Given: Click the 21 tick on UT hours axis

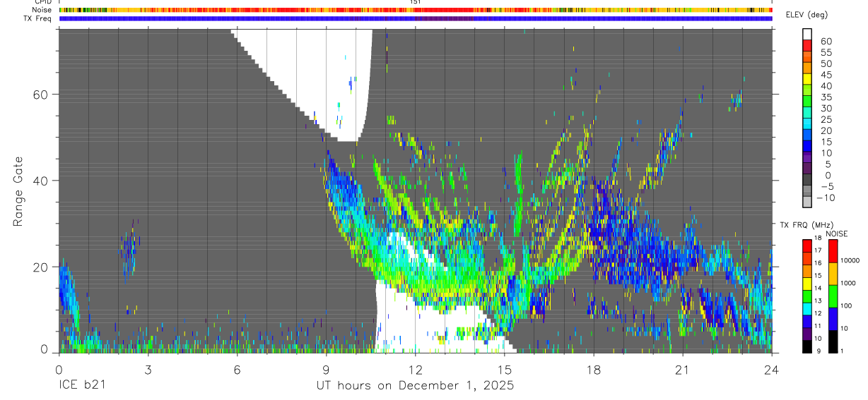Looking at the screenshot, I should [682, 369].
